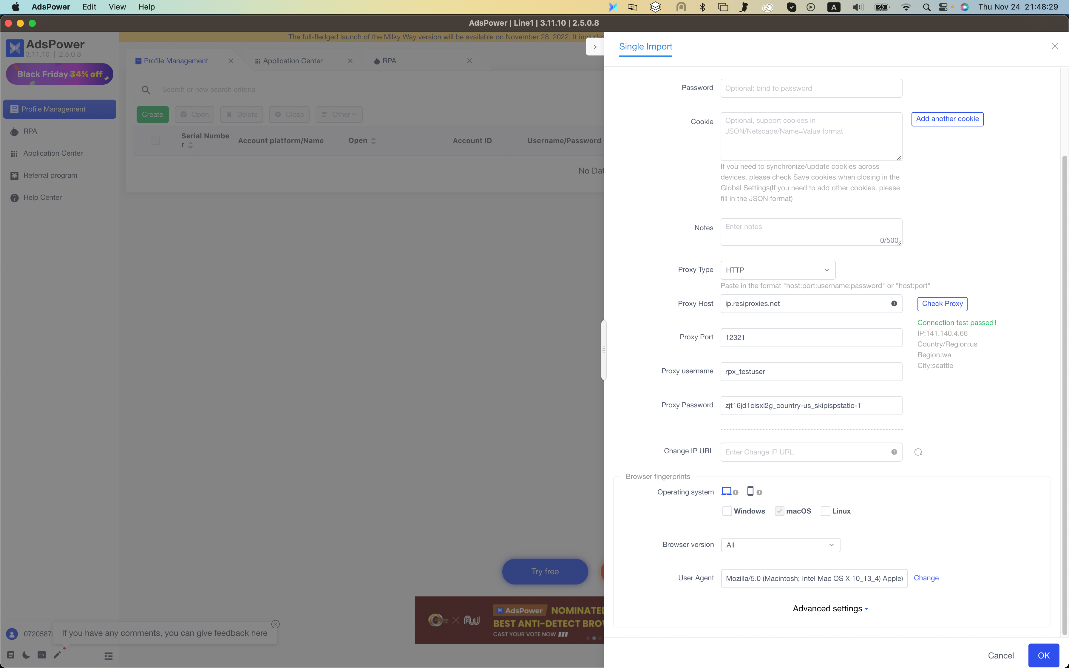
Task: Switch to the RPA tab
Action: 389,61
